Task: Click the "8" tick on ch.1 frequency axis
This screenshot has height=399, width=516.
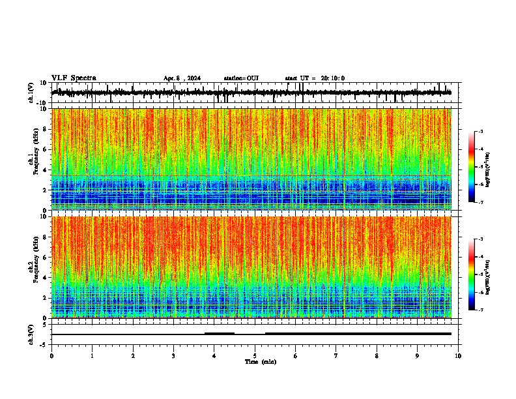Action: click(x=45, y=129)
